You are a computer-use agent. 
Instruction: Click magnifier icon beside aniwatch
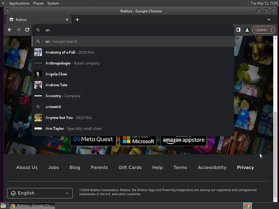coord(38,107)
